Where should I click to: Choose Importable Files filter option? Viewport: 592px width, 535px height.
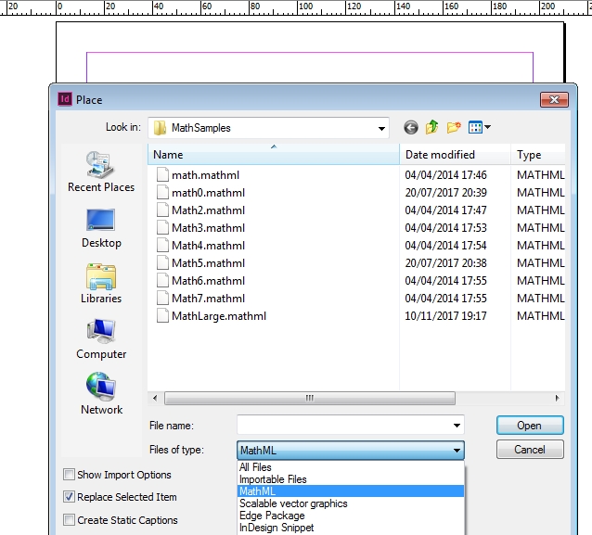point(351,479)
